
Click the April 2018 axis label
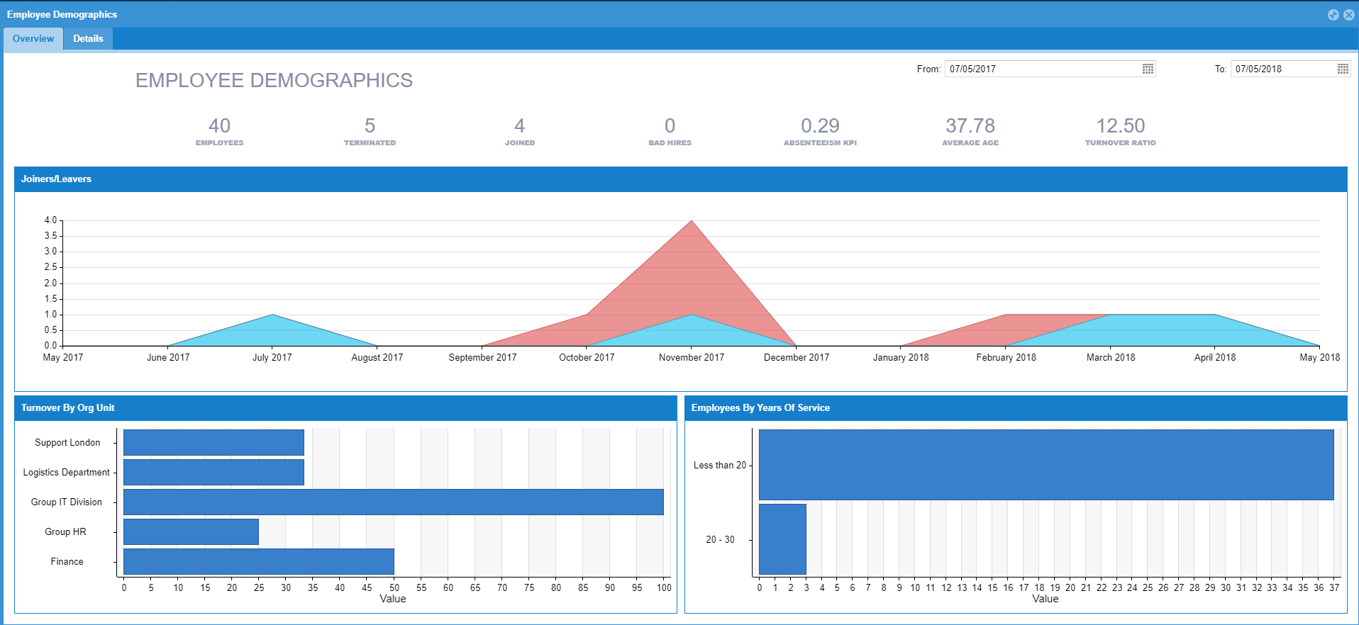click(1215, 358)
